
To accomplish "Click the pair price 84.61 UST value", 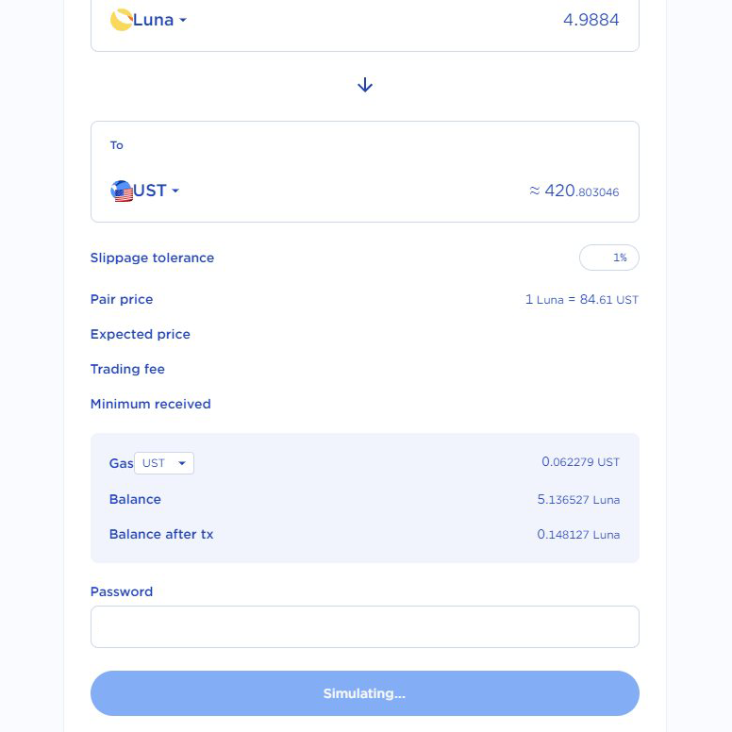I will point(581,299).
